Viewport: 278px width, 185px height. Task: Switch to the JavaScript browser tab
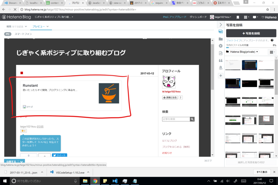click(96, 3)
